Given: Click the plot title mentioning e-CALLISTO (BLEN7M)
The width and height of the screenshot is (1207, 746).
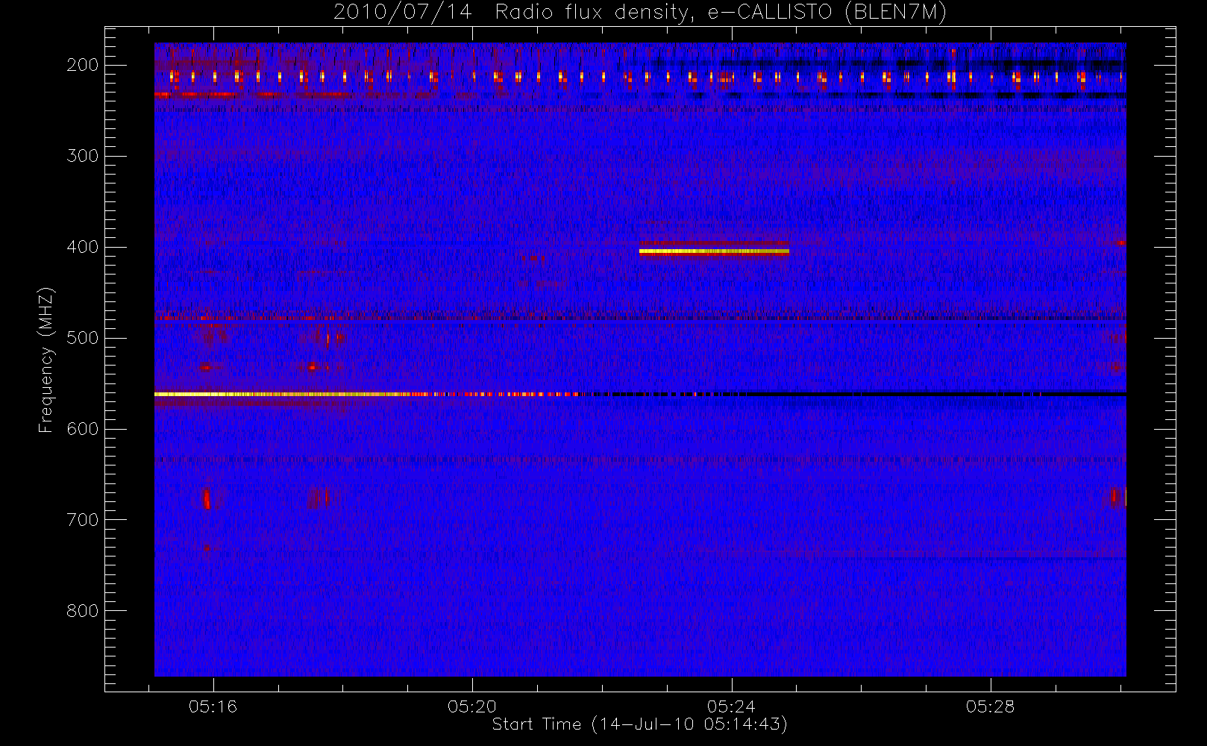Looking at the screenshot, I should (x=640, y=13).
